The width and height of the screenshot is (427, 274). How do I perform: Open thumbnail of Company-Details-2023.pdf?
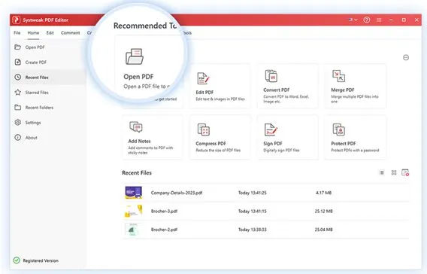click(x=134, y=193)
